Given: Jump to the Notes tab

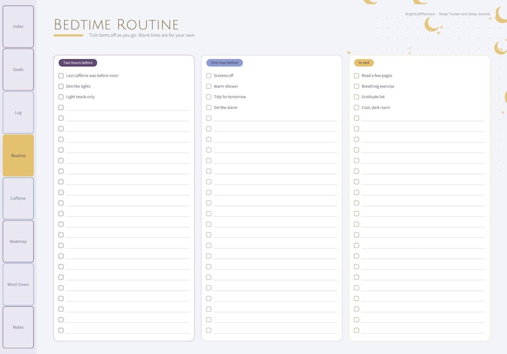Looking at the screenshot, I should [x=18, y=327].
